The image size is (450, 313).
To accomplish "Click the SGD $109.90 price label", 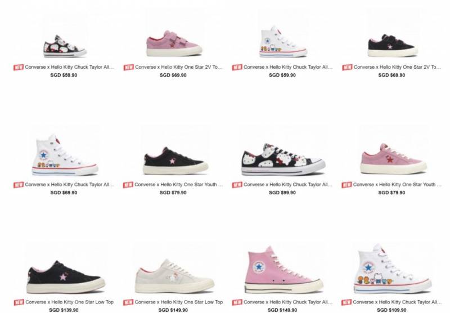I will pyautogui.click(x=391, y=310).
